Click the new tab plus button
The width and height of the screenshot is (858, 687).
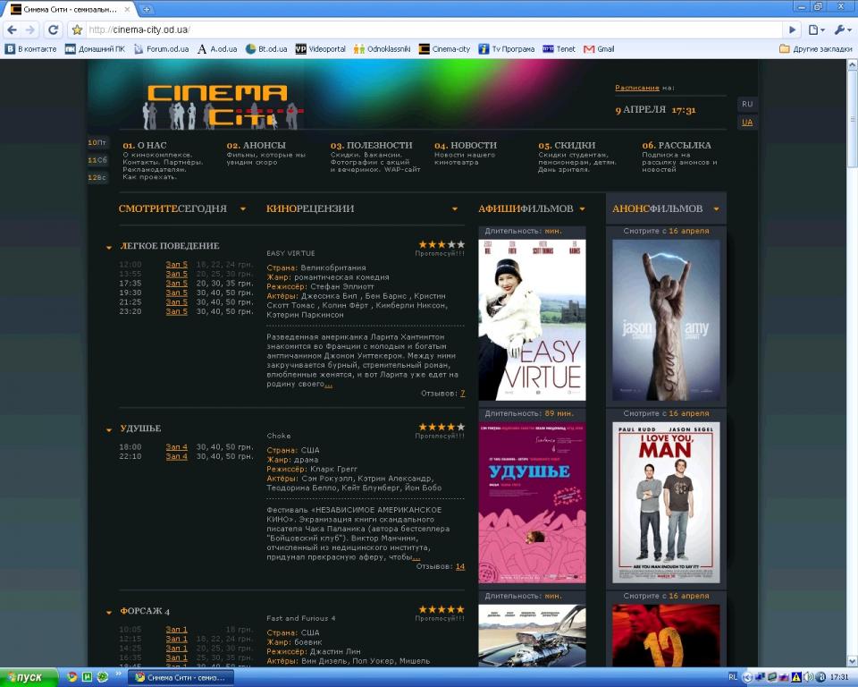click(146, 9)
